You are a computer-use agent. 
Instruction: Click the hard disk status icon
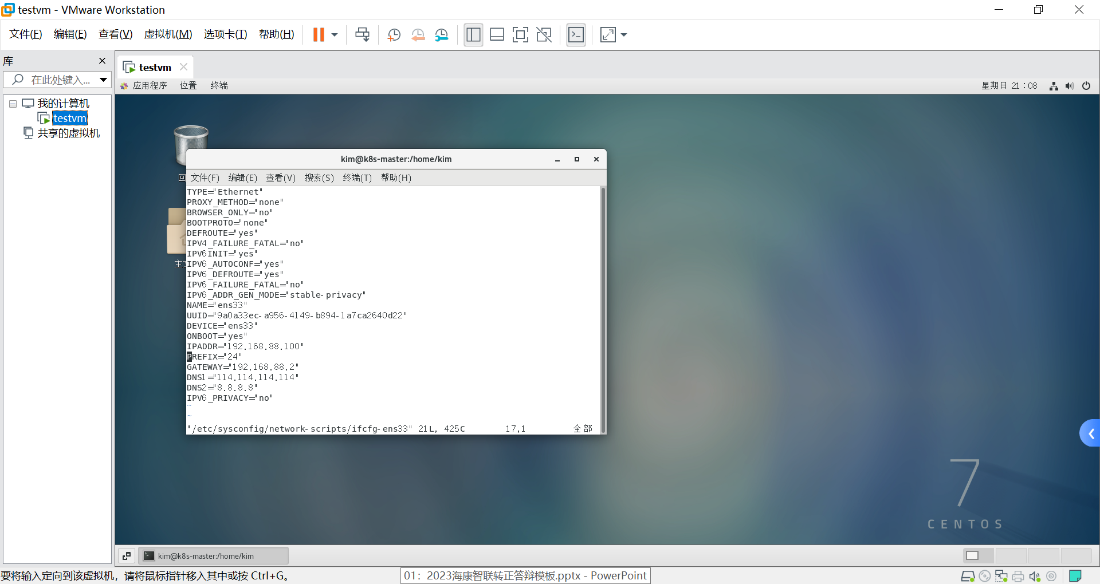[968, 576]
